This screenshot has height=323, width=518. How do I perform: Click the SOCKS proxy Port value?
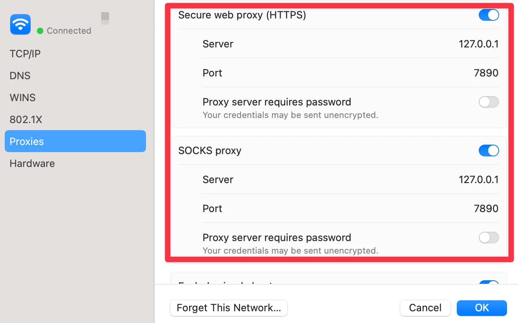[x=486, y=209]
